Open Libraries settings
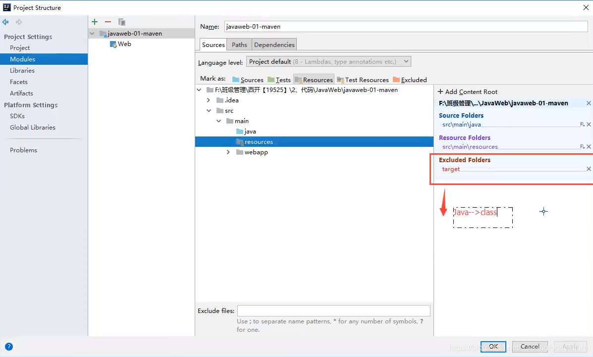The width and height of the screenshot is (593, 357). [x=22, y=71]
